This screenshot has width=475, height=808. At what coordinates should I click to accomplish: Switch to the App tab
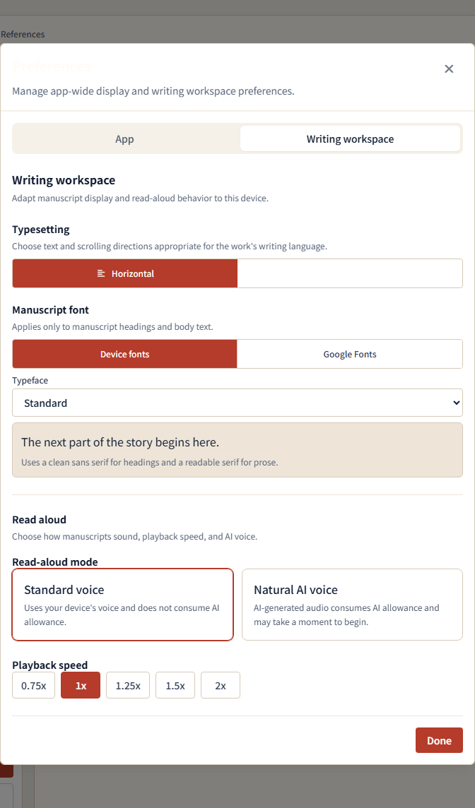(x=125, y=139)
